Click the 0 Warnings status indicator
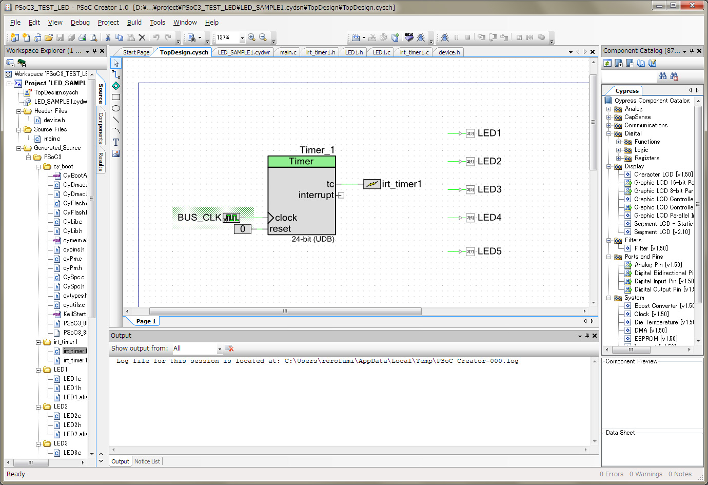Screen dimensions: 708x485 pyautogui.click(x=646, y=474)
